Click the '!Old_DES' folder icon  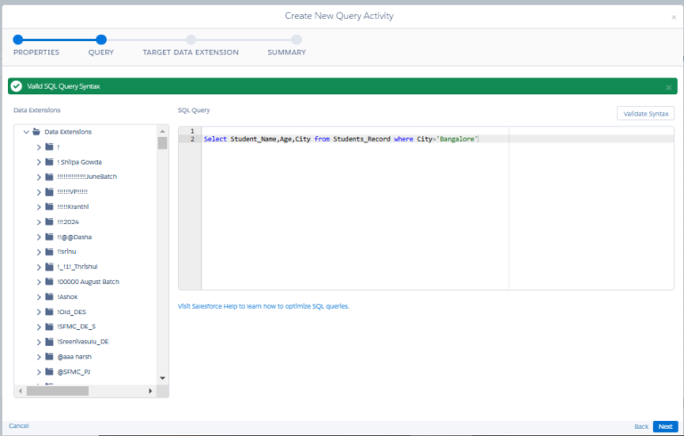pyautogui.click(x=49, y=311)
